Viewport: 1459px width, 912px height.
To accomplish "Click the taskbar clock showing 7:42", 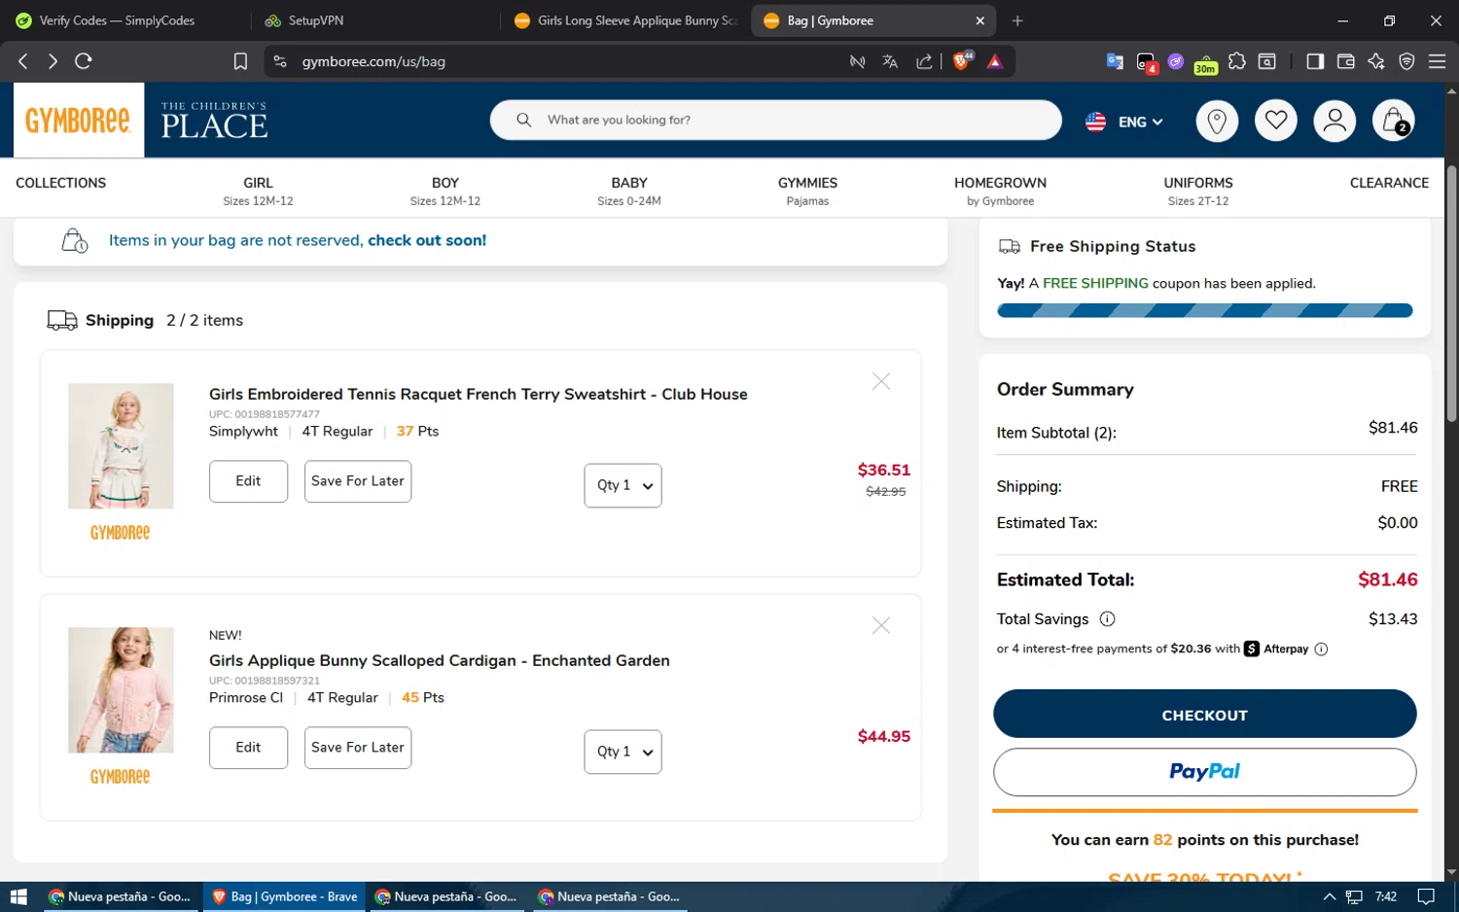I will (x=1386, y=896).
